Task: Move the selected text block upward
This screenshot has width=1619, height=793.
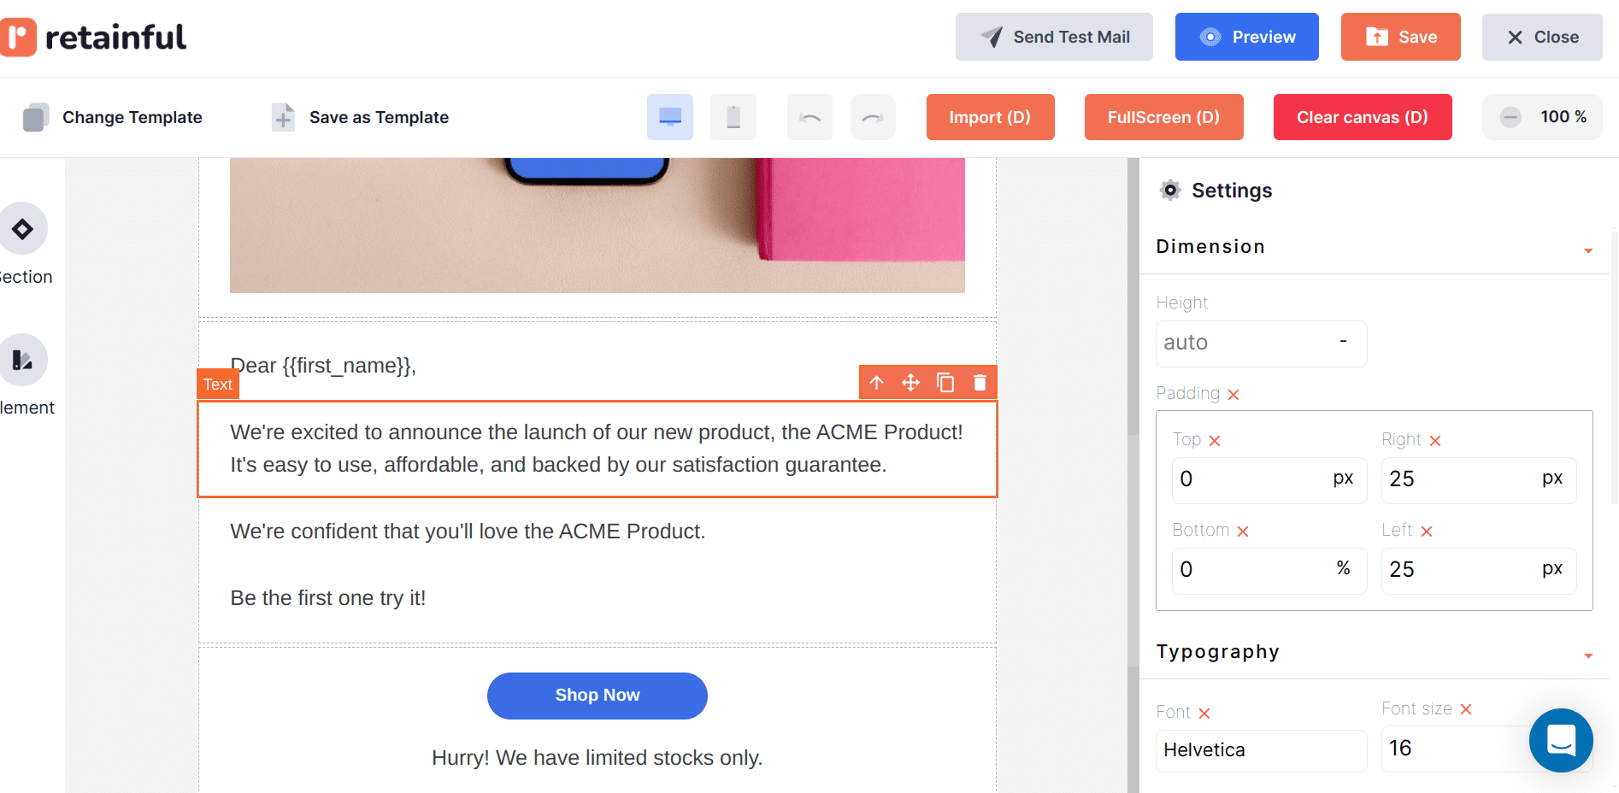Action: tap(877, 382)
